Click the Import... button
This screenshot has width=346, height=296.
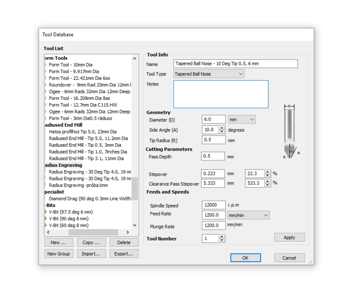91,254
